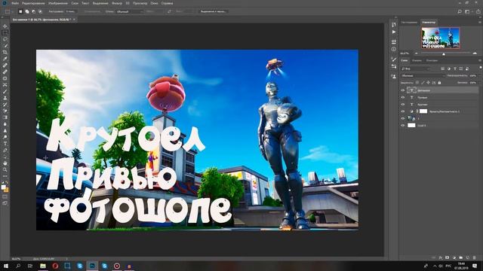
Task: Click the Add to selection icon
Action: 27,11
